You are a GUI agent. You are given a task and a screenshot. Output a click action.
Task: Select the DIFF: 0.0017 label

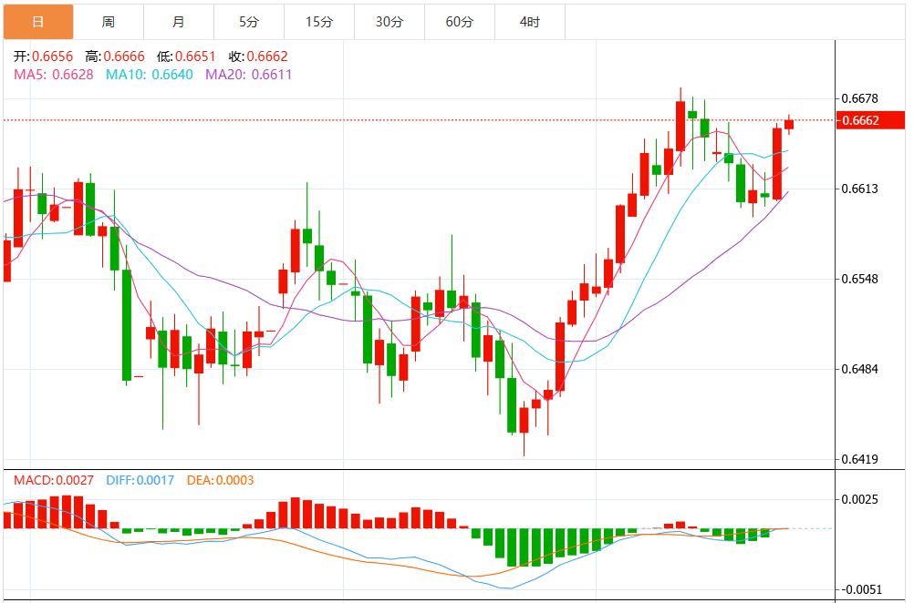[x=140, y=480]
